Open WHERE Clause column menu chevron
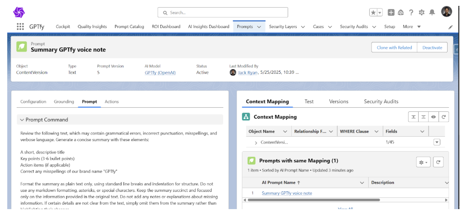Viewport: 463px width, 210px height. [376, 132]
